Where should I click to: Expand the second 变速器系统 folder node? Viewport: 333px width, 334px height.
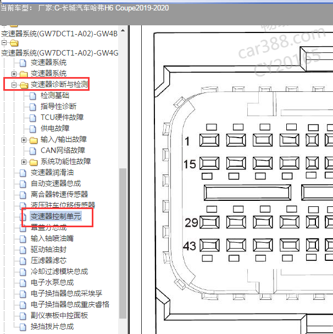14,74
